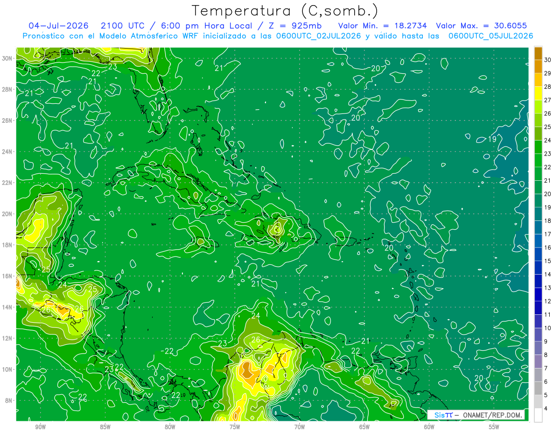Pick the orange swatch between 29 and 30
This screenshot has height=433, width=560.
538,66
